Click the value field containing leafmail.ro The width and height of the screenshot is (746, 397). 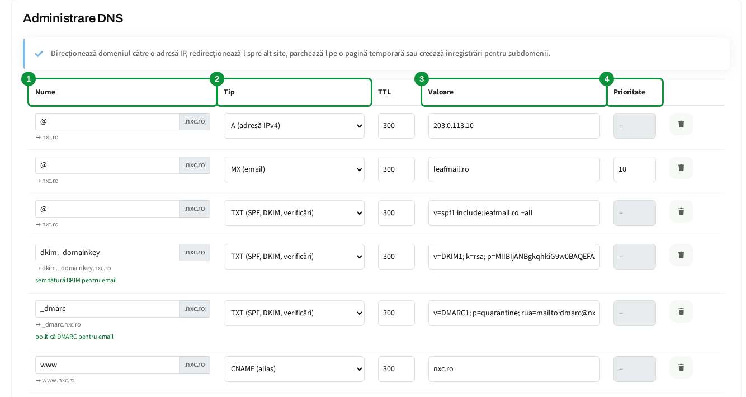tap(514, 169)
